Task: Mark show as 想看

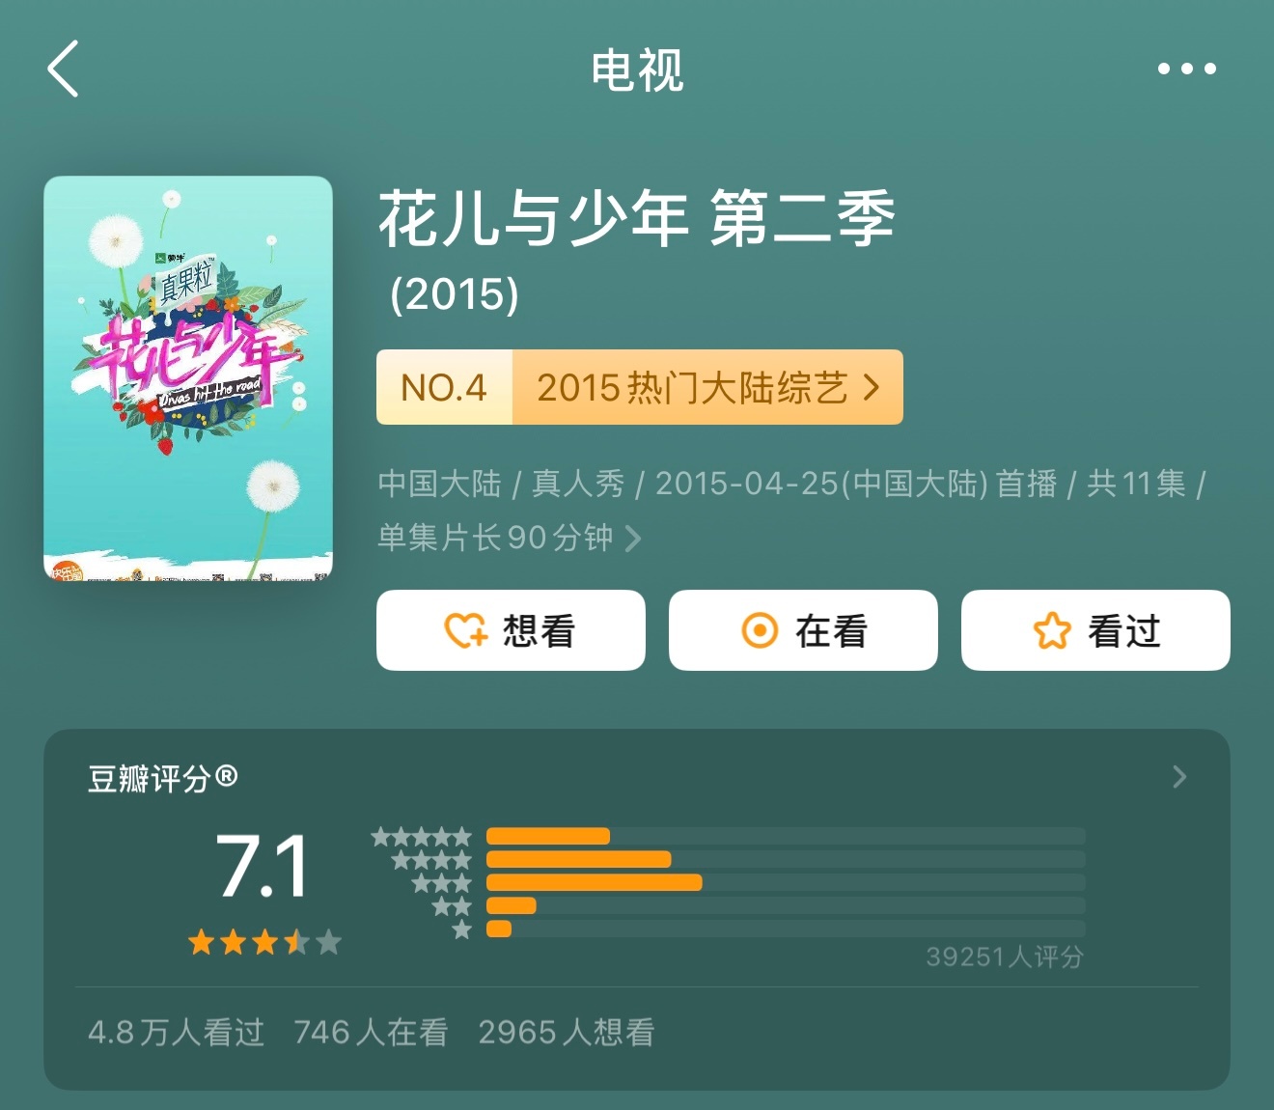Action: pyautogui.click(x=511, y=630)
